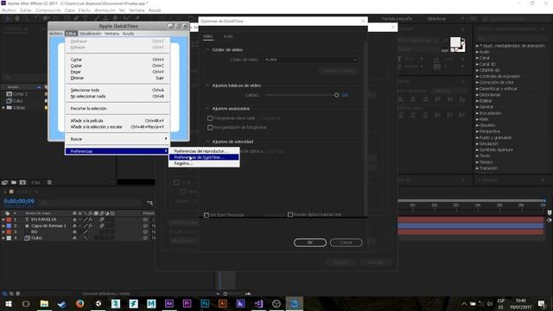Choose 'Registro...' in the Preferencias submenu
Screen dimensions: 553x311
[x=204, y=163]
